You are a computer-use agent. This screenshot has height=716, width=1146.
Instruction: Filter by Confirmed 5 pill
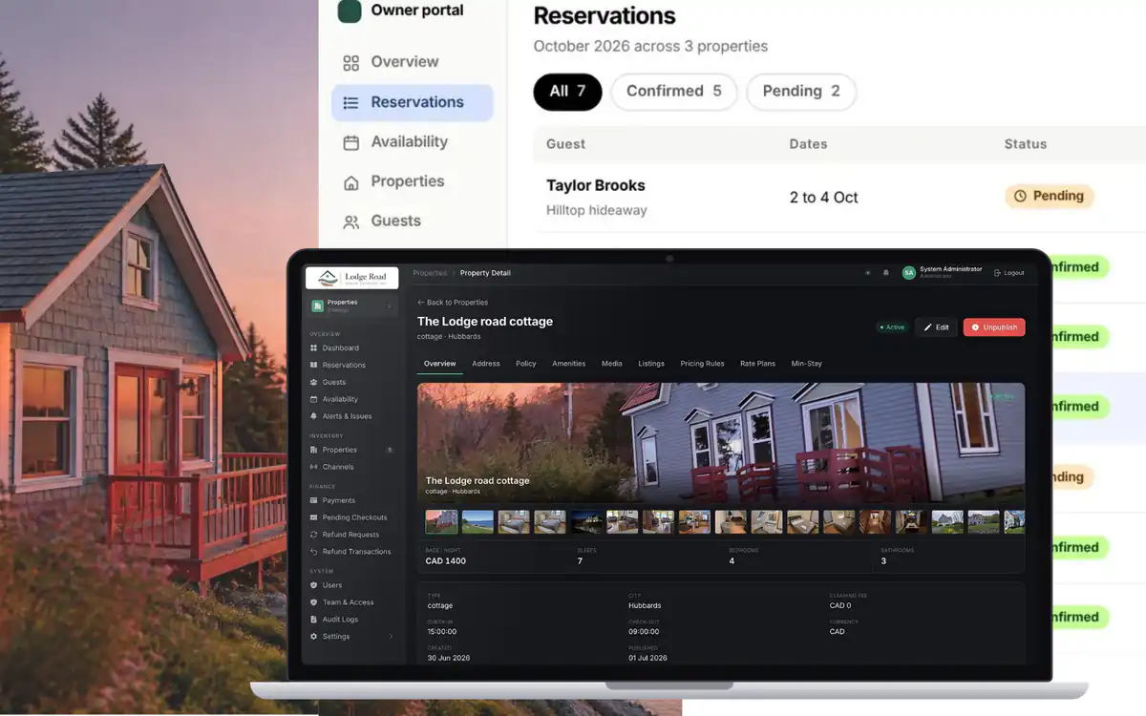674,92
